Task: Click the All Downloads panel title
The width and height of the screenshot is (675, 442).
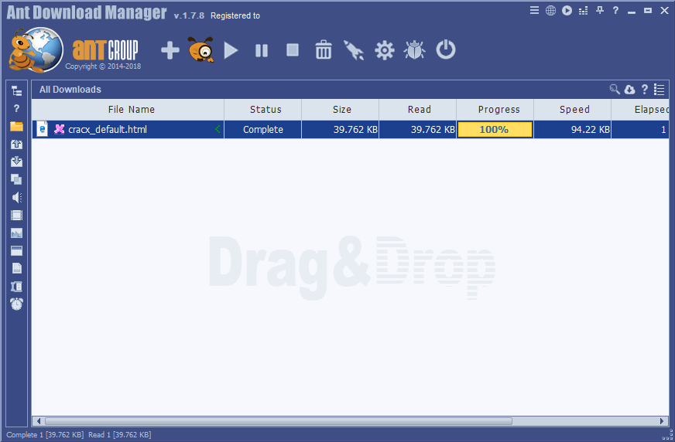Action: [70, 90]
